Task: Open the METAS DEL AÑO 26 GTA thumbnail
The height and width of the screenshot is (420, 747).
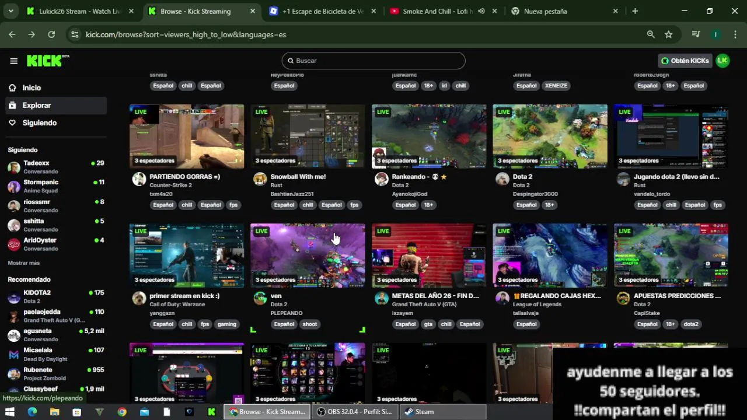Action: pyautogui.click(x=429, y=256)
